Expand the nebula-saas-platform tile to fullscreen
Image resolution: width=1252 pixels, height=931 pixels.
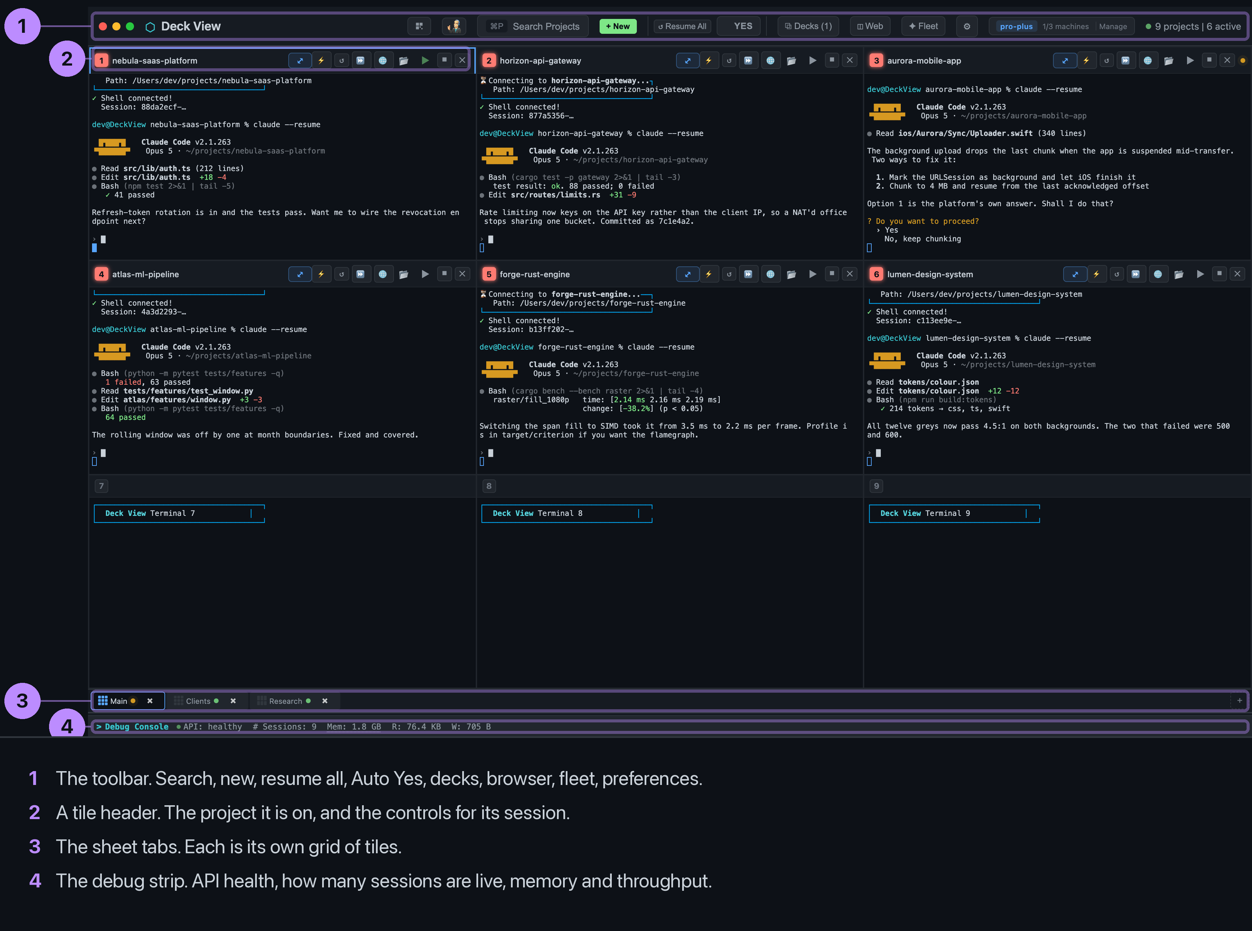tap(300, 60)
